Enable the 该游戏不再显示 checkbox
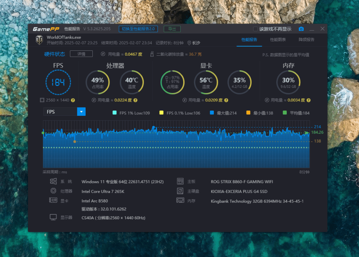Viewport: 359px width, 257px height. (x=255, y=29)
